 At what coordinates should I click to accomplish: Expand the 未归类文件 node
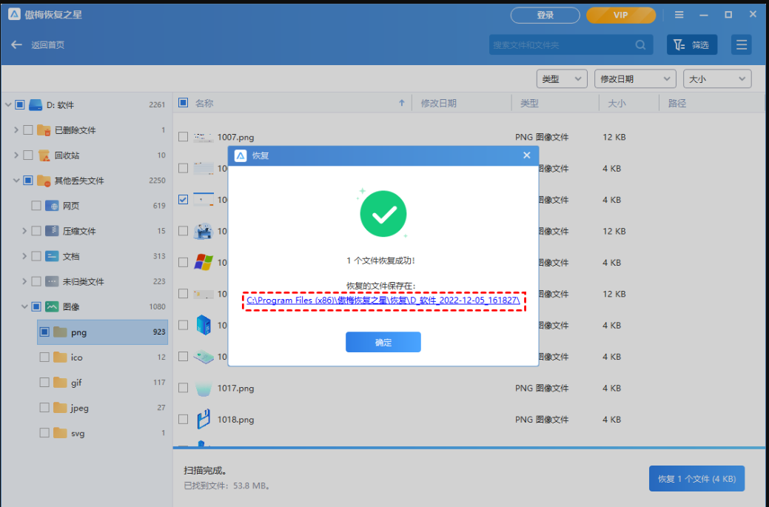pos(24,281)
